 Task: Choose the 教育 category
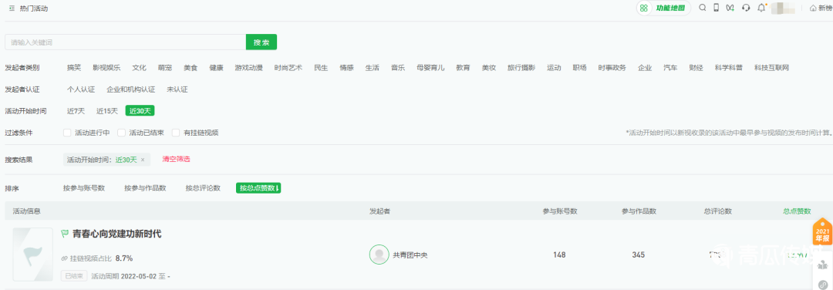[x=463, y=68]
